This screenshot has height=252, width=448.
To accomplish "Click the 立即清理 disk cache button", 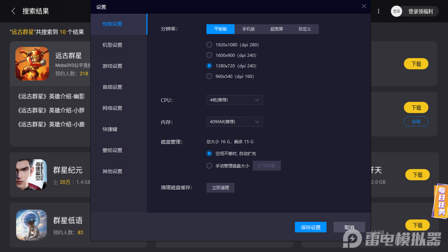I will click(x=220, y=188).
